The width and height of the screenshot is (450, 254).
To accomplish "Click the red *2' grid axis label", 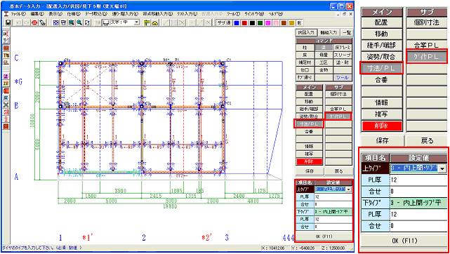I will click(207, 238).
